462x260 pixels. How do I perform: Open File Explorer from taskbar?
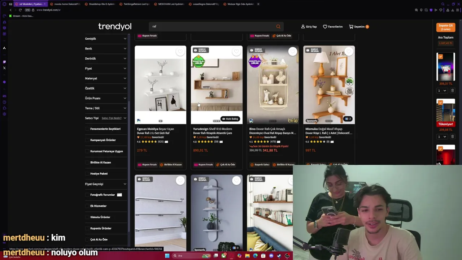247,256
